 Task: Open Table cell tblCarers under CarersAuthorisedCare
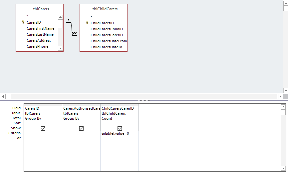tap(81, 113)
